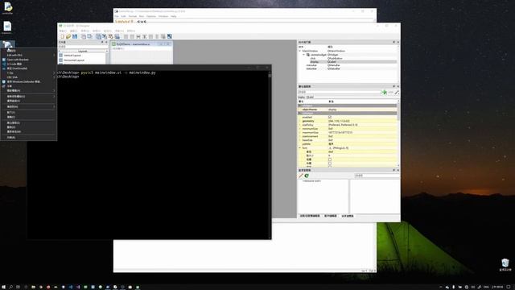Viewport: 515px width, 290px height.
Task: Click the Lay Out Horizontally toolbar icon
Action: point(126,36)
